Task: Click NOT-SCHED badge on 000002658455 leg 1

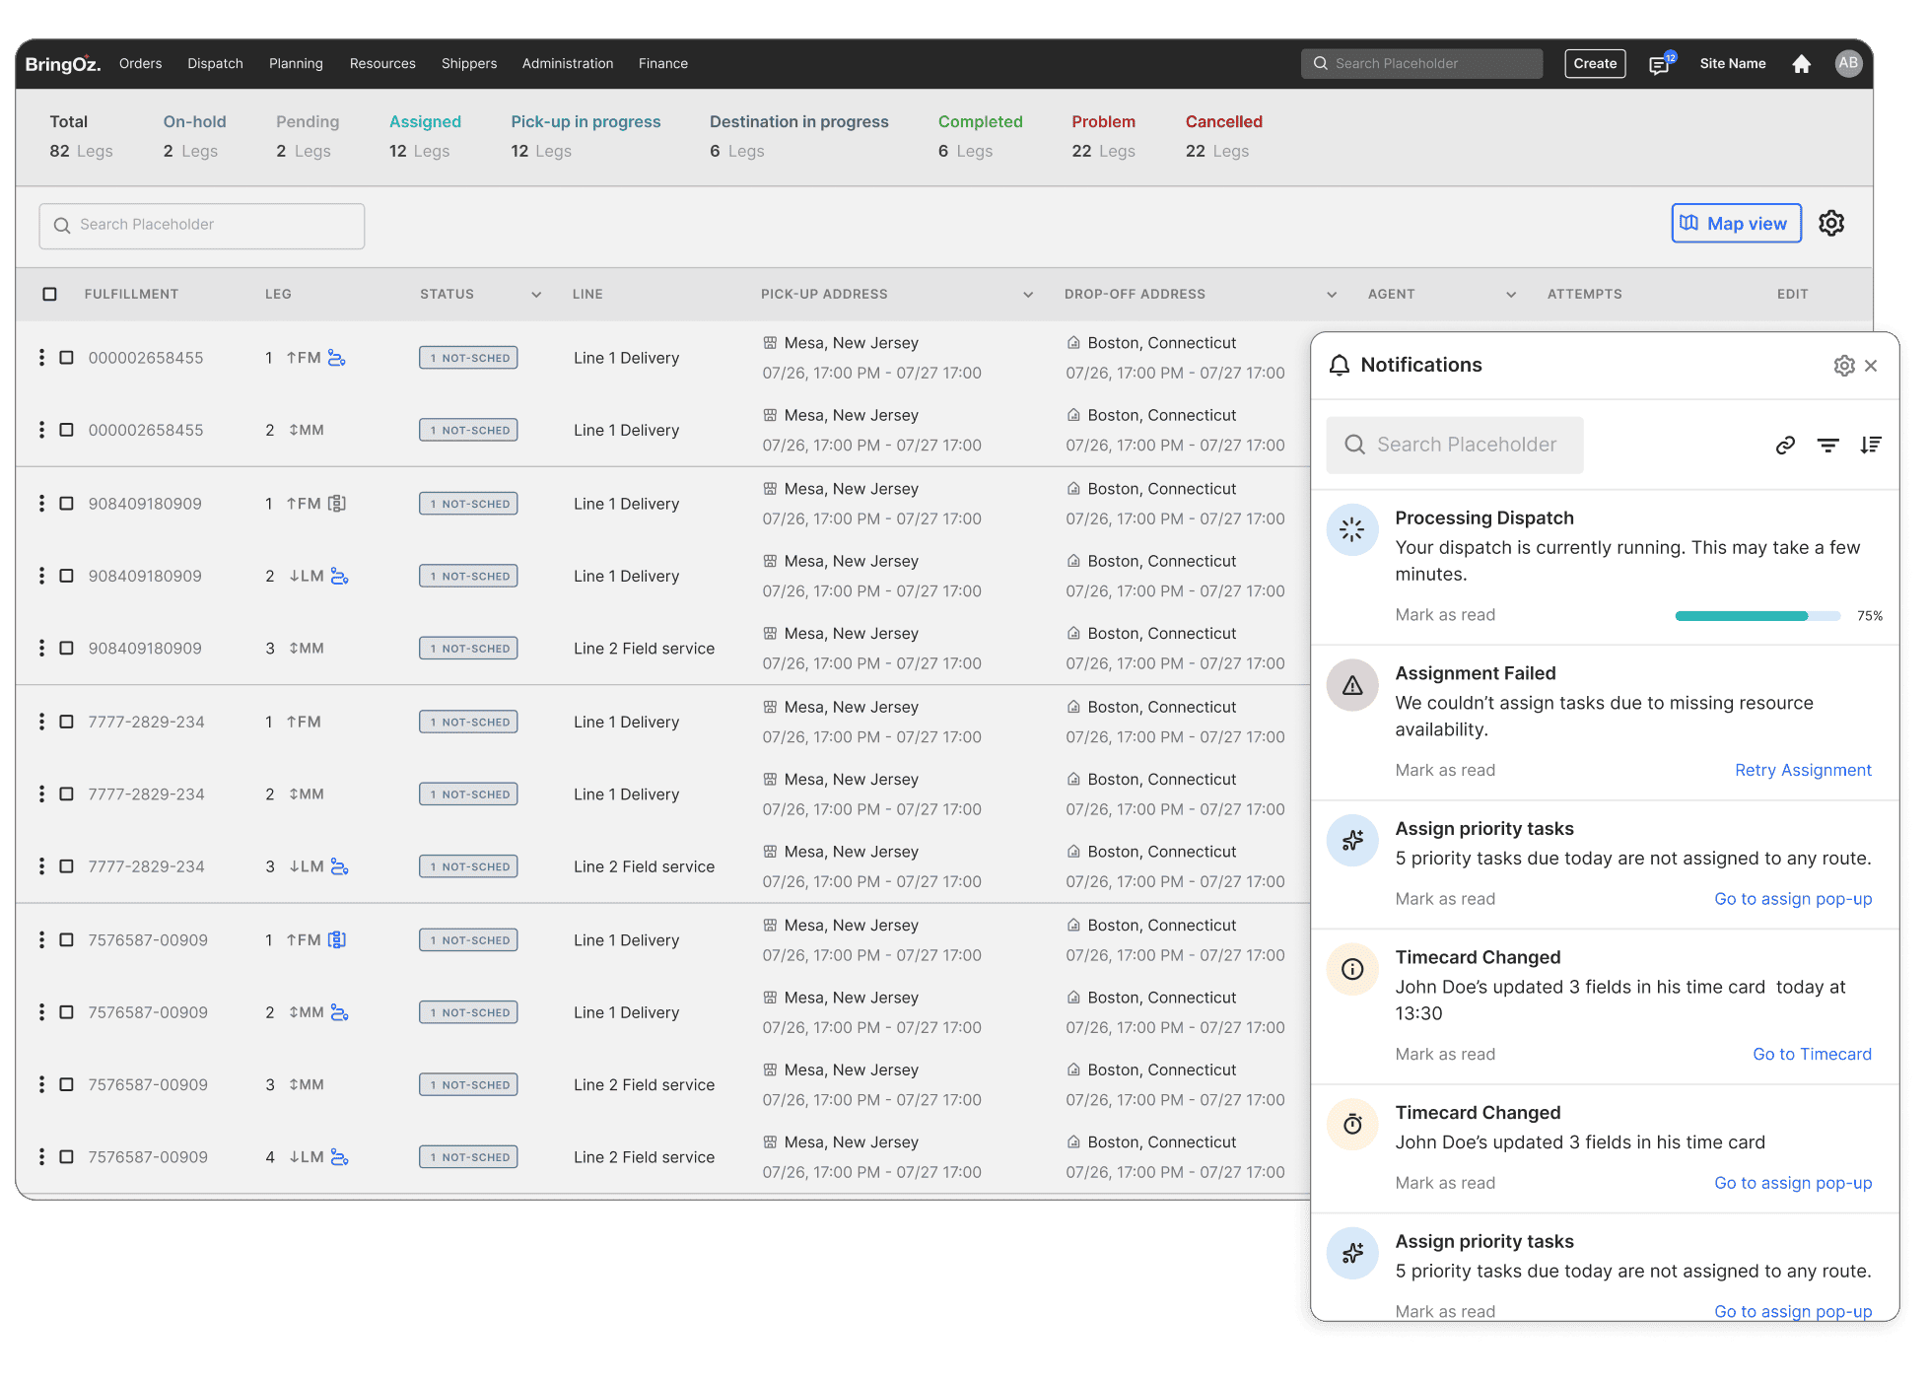Action: point(468,358)
